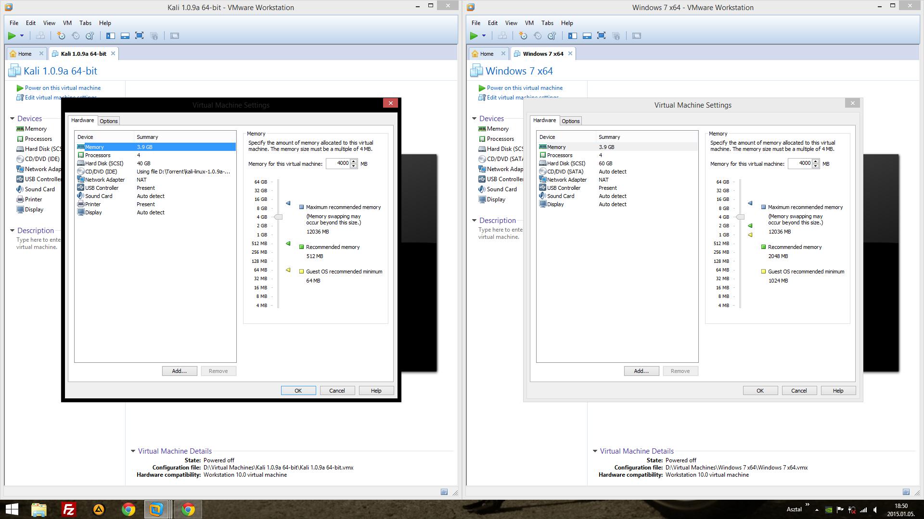Select CD/DVD (IDE) device in Kali settings
924x519 pixels.
101,172
